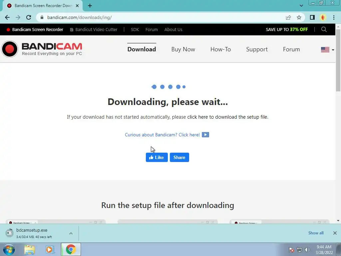Click the Facebook Like button
The image size is (341, 256).
tap(157, 157)
